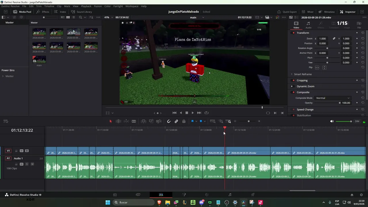Open the Fairlight menu
The width and height of the screenshot is (368, 207).
pyautogui.click(x=118, y=6)
